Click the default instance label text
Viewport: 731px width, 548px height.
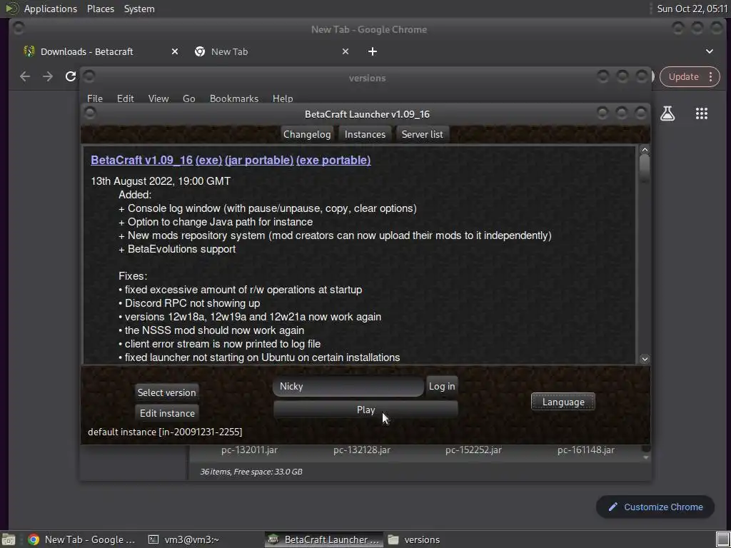[x=165, y=432]
